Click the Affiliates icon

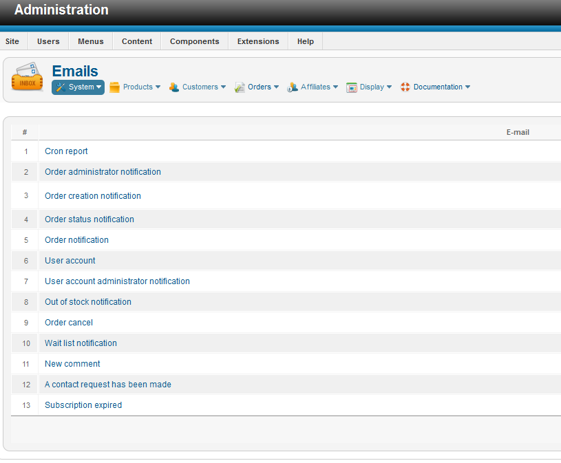(293, 87)
